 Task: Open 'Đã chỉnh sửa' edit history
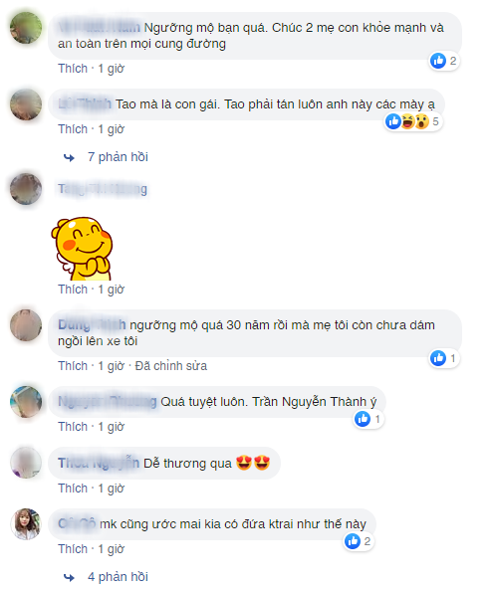pos(171,366)
